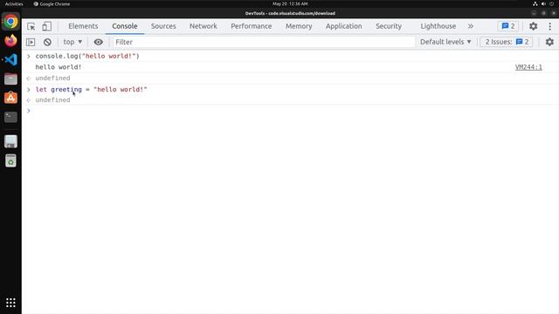Open the top JavaScript context dropdown

72,42
